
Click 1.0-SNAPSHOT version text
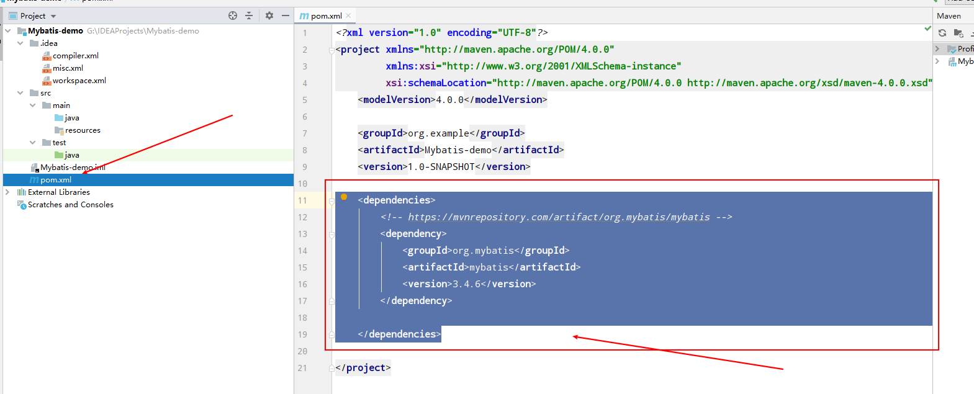click(x=441, y=167)
